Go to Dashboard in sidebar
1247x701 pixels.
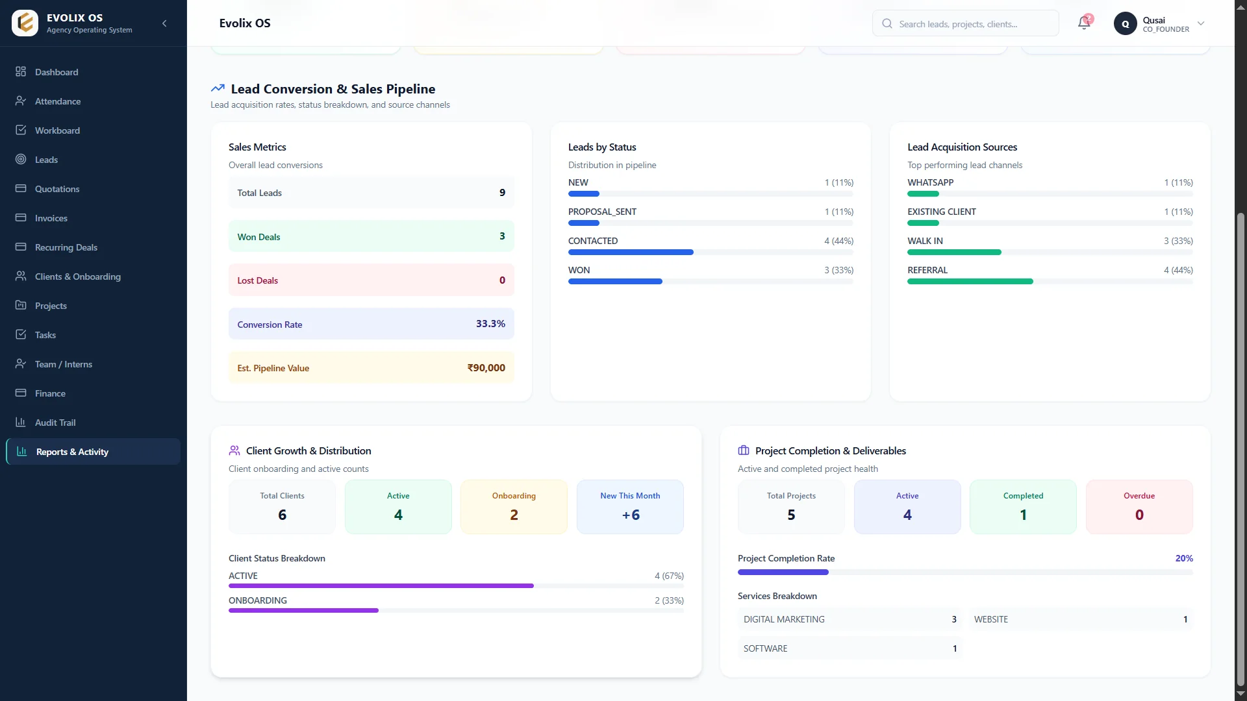[93, 71]
